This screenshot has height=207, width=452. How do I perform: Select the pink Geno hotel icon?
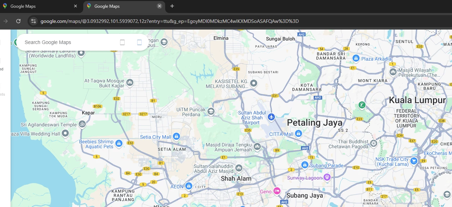point(277,191)
